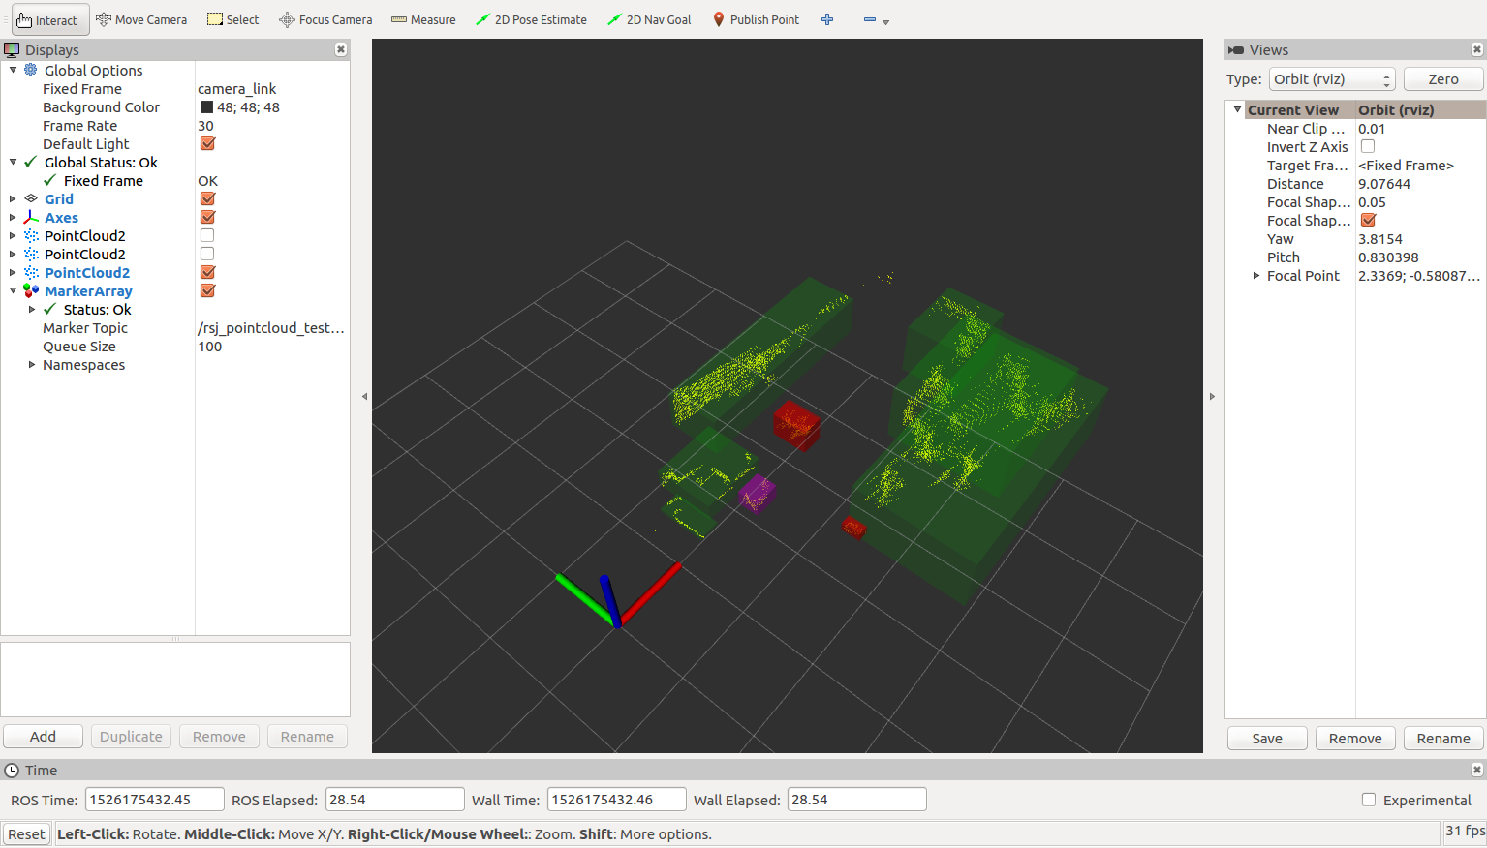1487x848 pixels.
Task: Click Rename in the Views panel
Action: point(1443,738)
